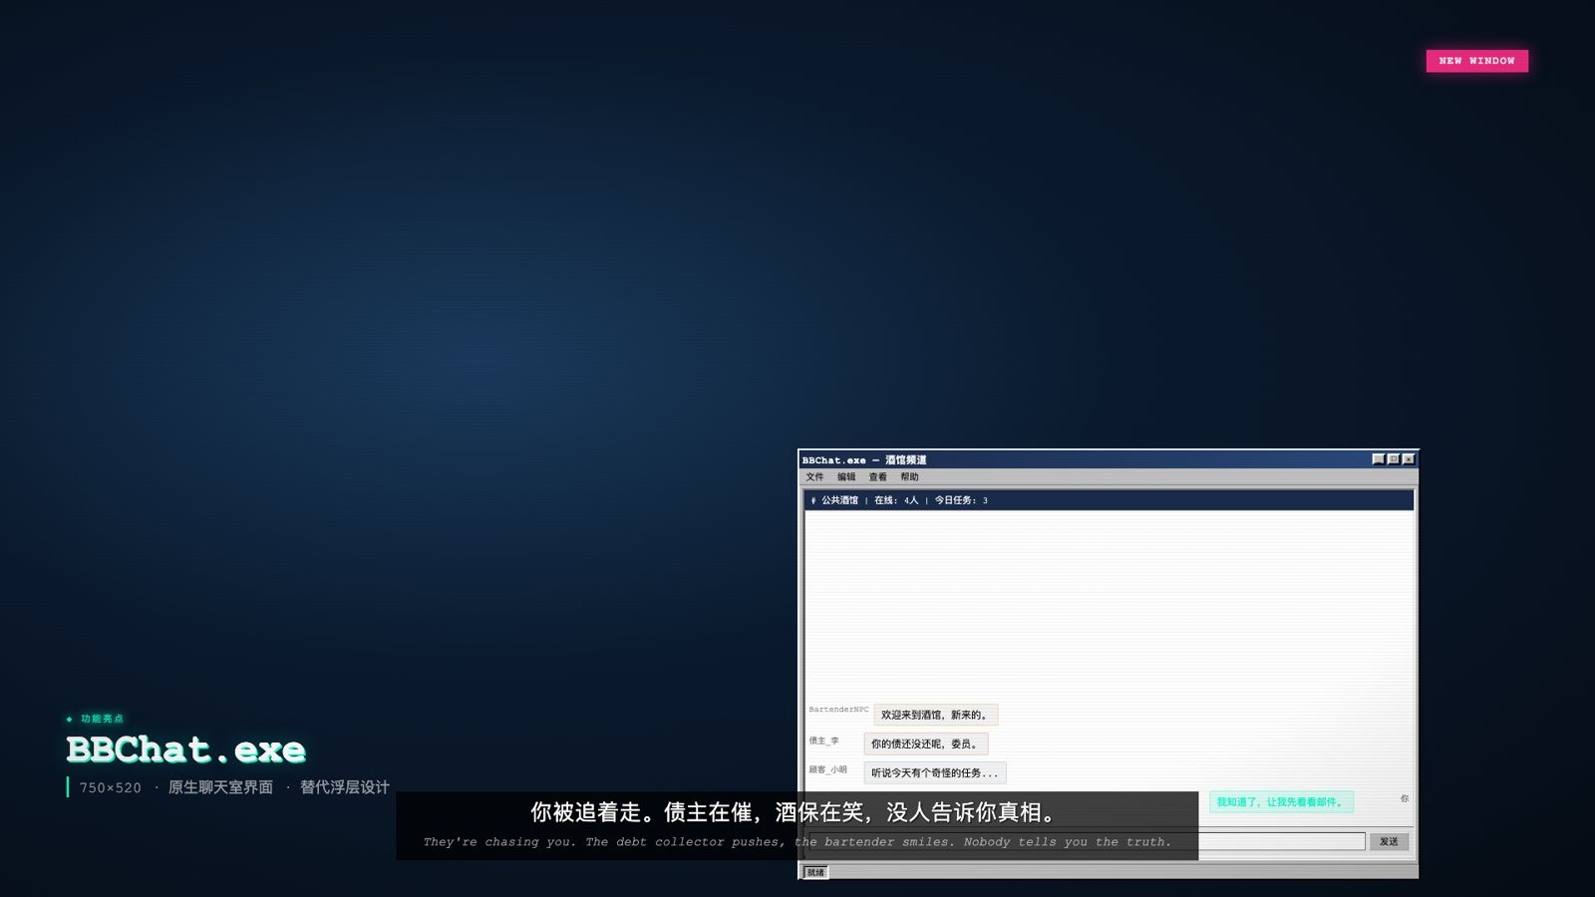The height and width of the screenshot is (897, 1595).
Task: Open the 编辑 menu in BBChat
Action: [846, 477]
